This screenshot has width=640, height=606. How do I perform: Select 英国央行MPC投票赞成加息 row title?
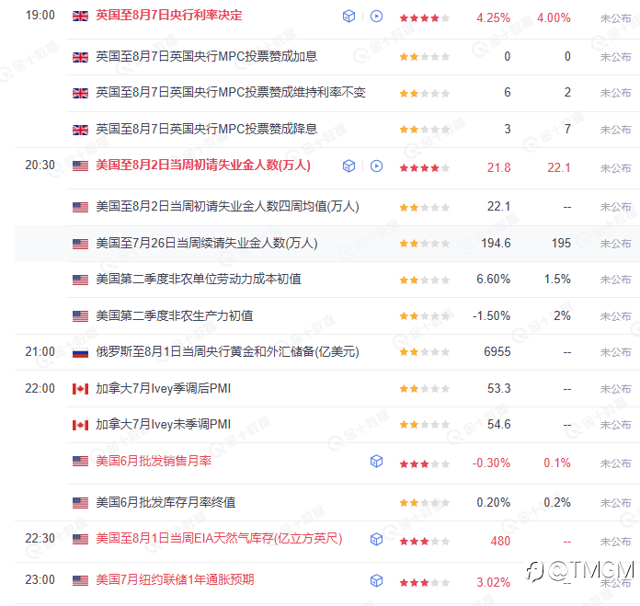pos(207,56)
